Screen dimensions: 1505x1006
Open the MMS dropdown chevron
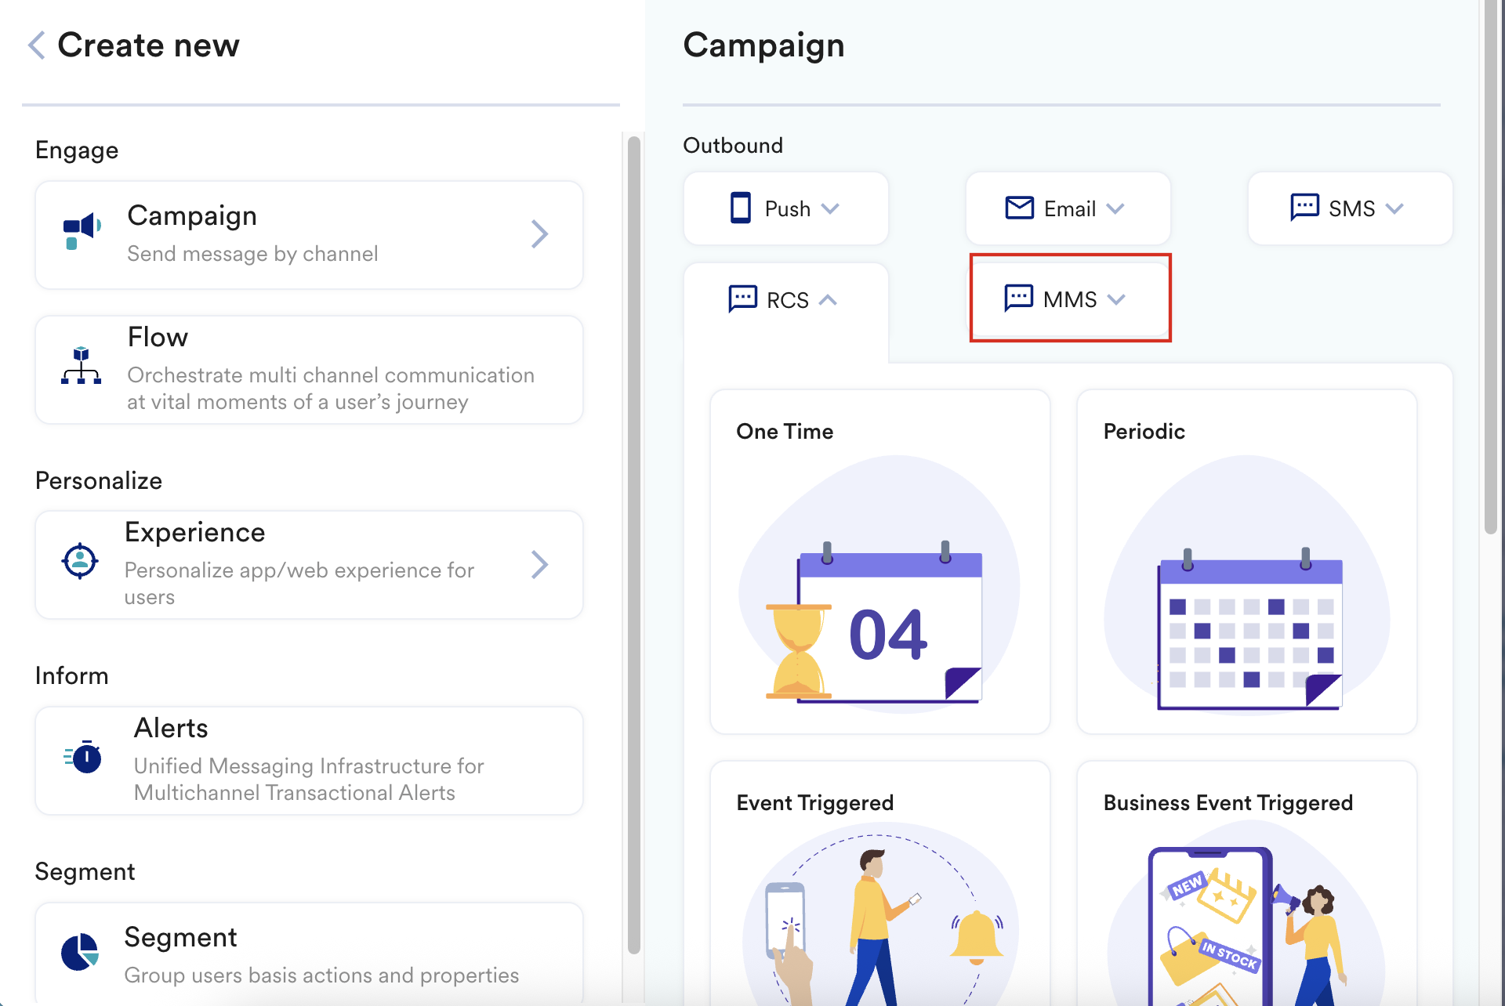(1116, 299)
